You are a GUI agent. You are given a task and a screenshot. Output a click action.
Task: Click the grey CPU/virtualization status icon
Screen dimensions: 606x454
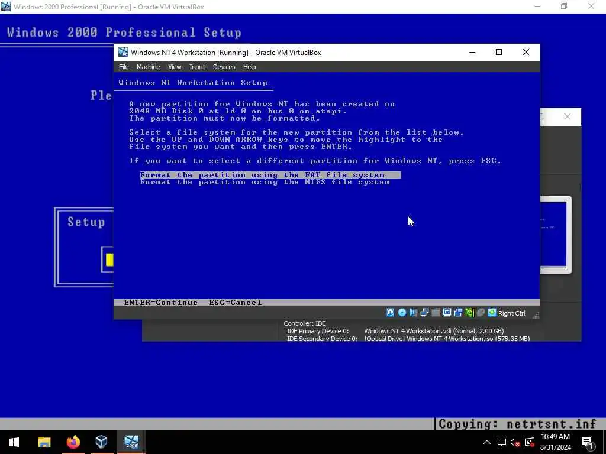481,313
